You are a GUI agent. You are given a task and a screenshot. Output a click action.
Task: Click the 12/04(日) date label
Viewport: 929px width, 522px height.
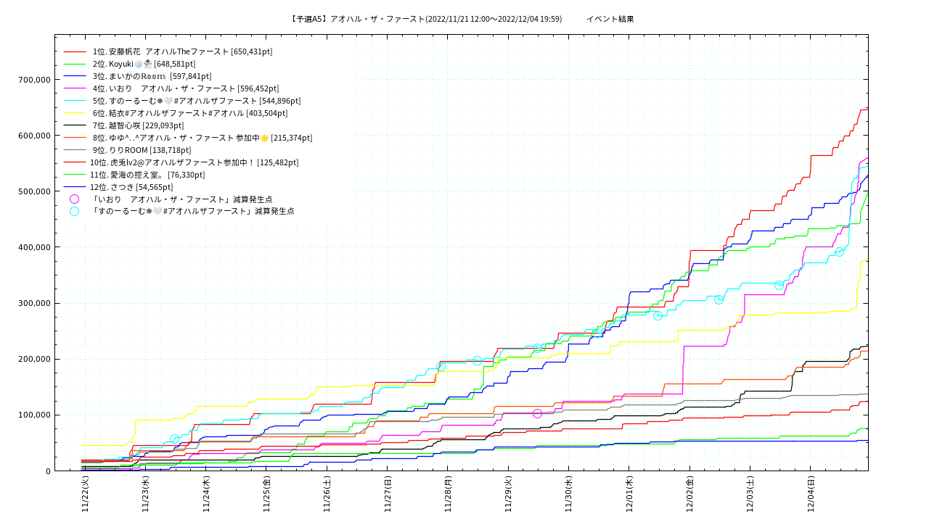811,494
